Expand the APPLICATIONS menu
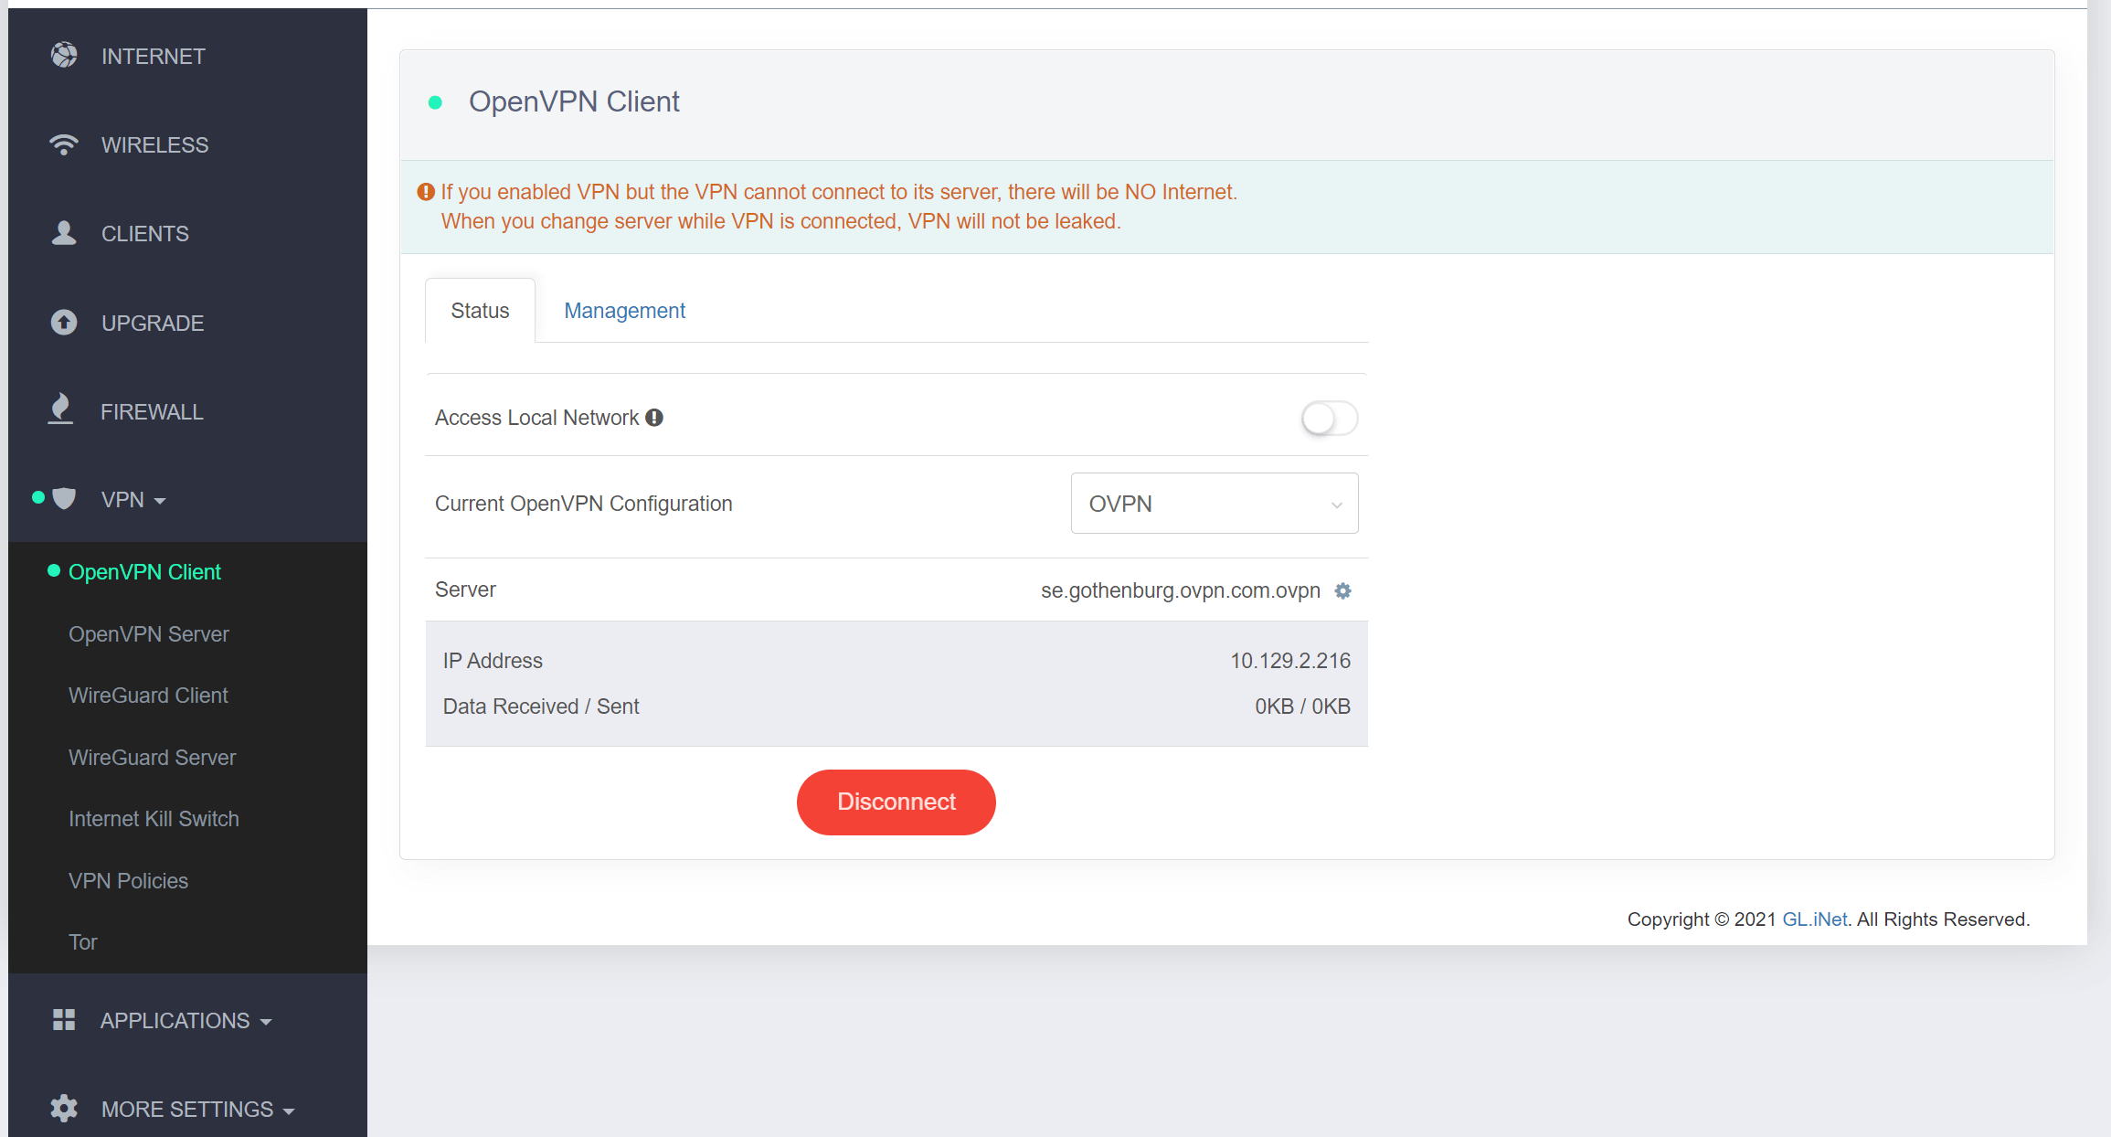Viewport: 2111px width, 1137px height. [x=187, y=1021]
